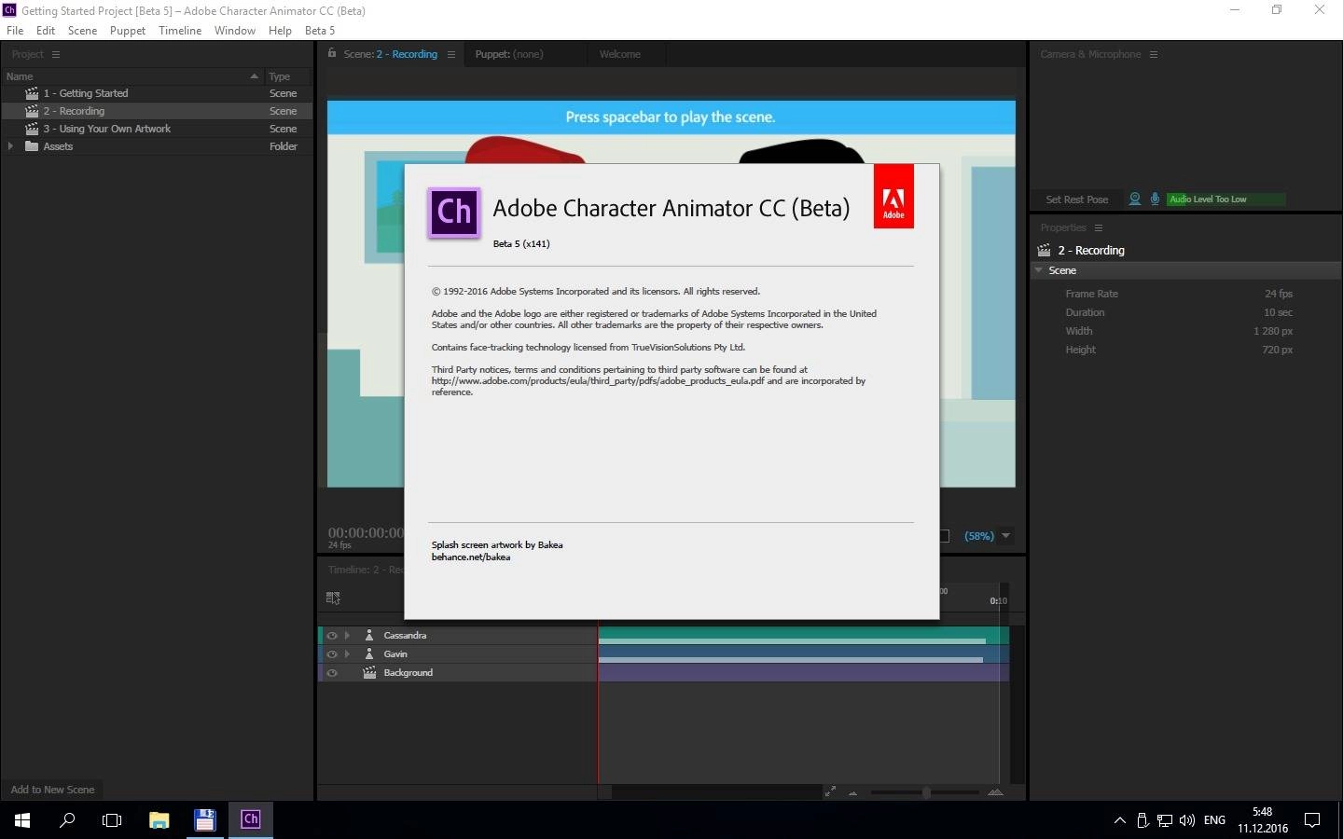The height and width of the screenshot is (839, 1343).
Task: Click the fit timeline to view icon
Action: point(830,791)
